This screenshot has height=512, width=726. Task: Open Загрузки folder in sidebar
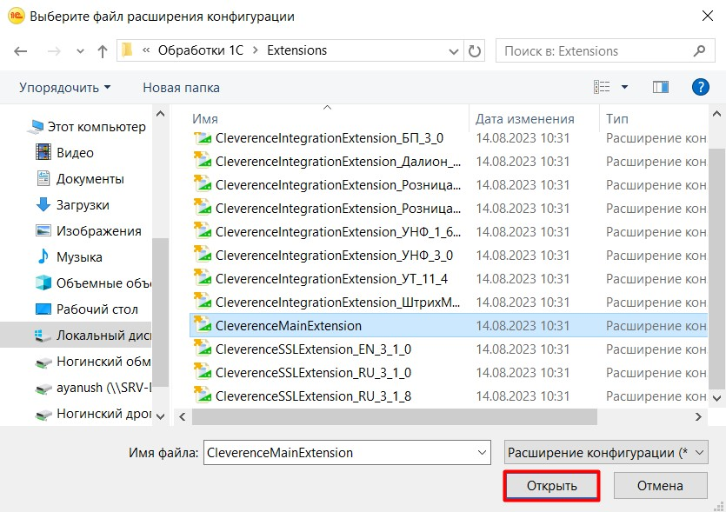point(72,204)
